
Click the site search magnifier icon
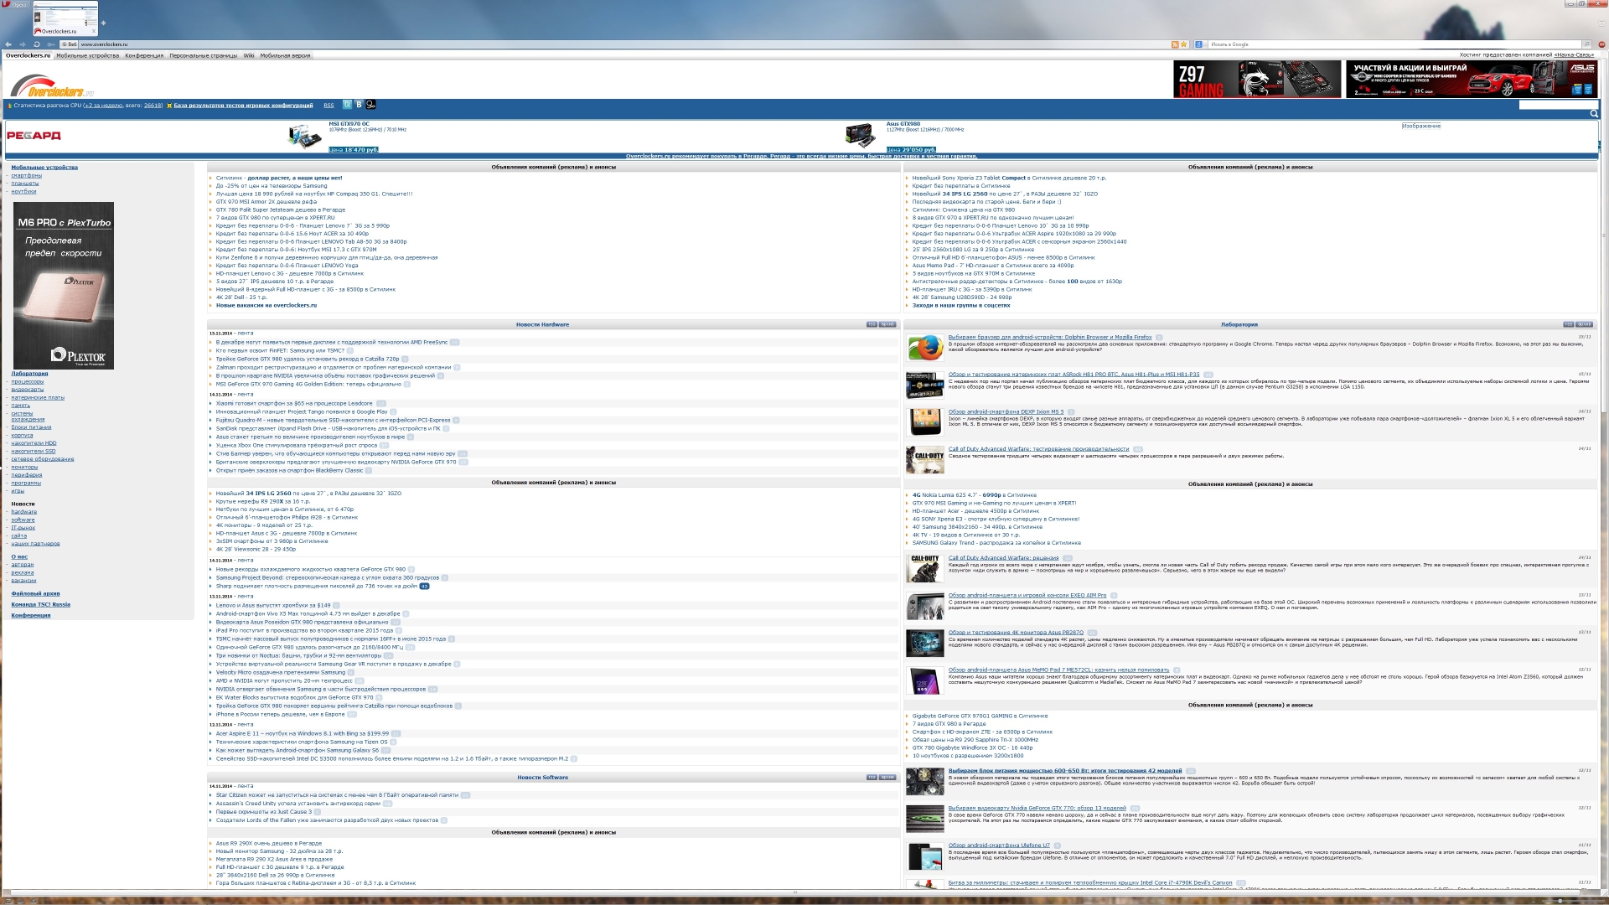[1593, 113]
